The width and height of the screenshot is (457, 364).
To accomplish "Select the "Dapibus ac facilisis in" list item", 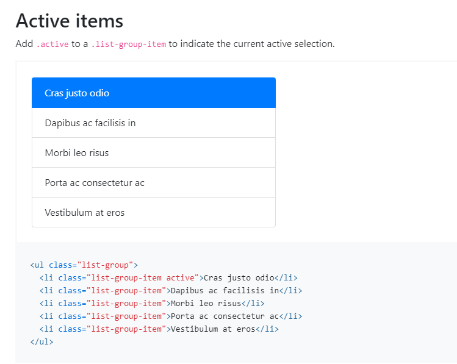I will coord(153,123).
